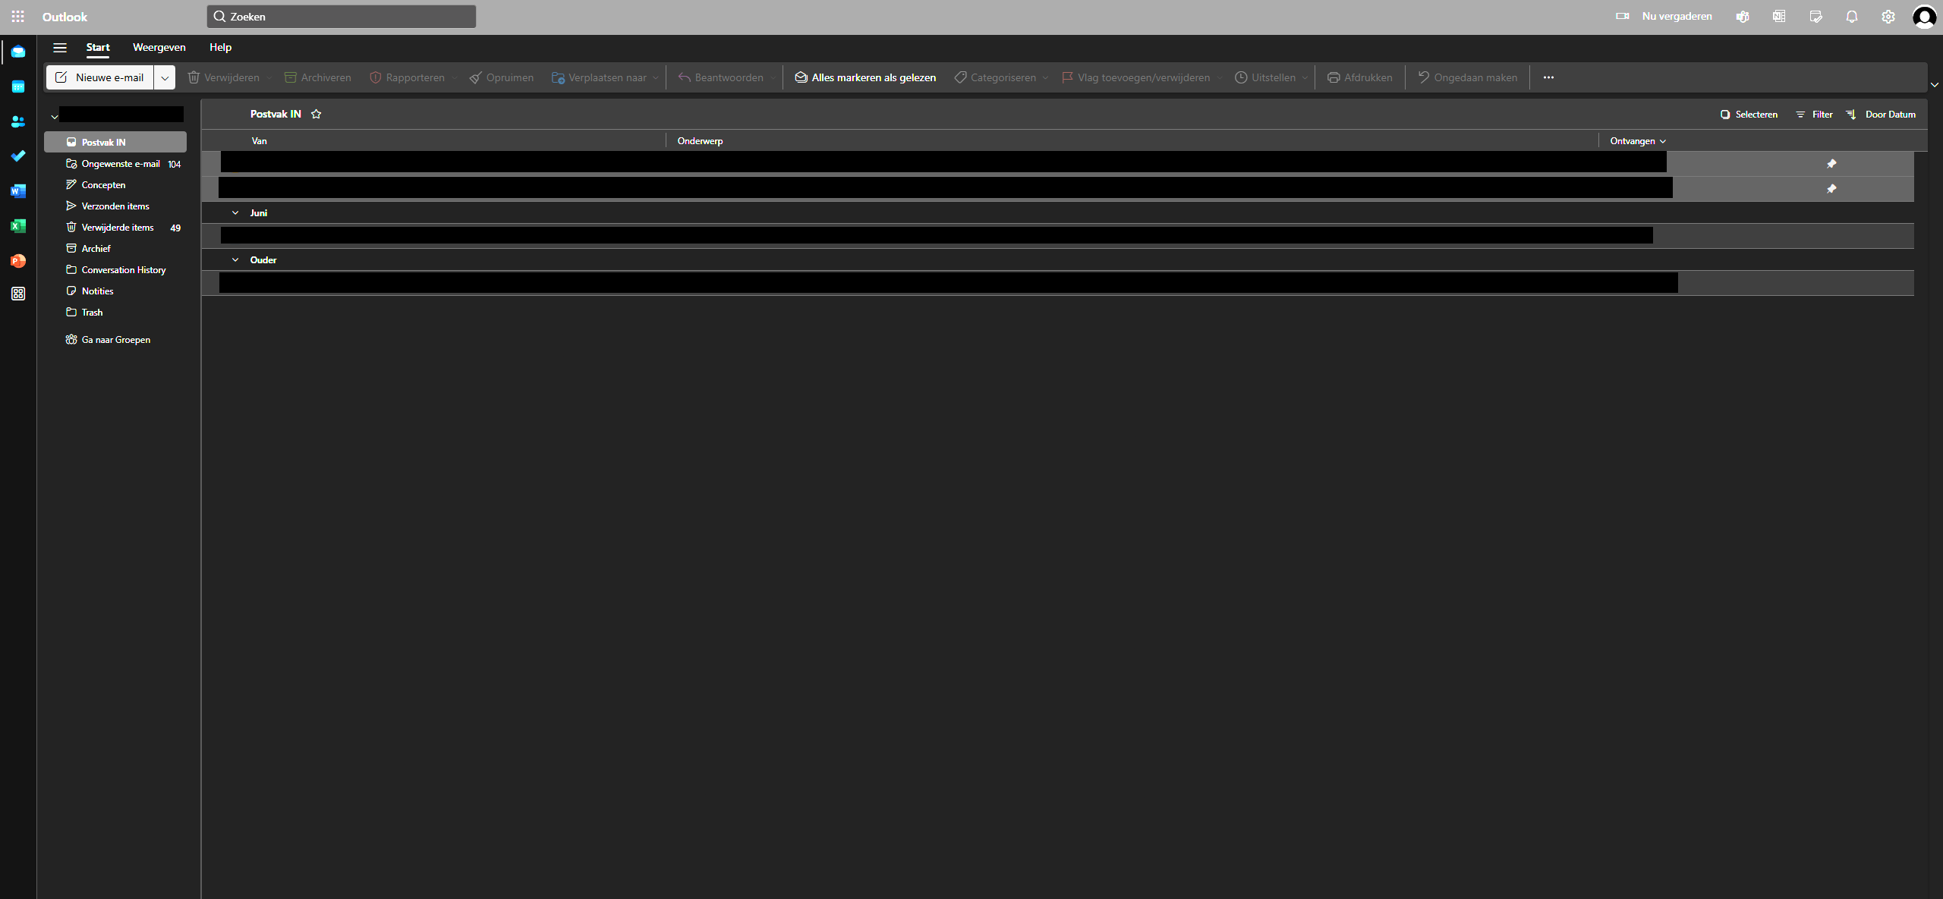Open the To Do checkmark icon
Screen dimensions: 1943x899
[18, 156]
